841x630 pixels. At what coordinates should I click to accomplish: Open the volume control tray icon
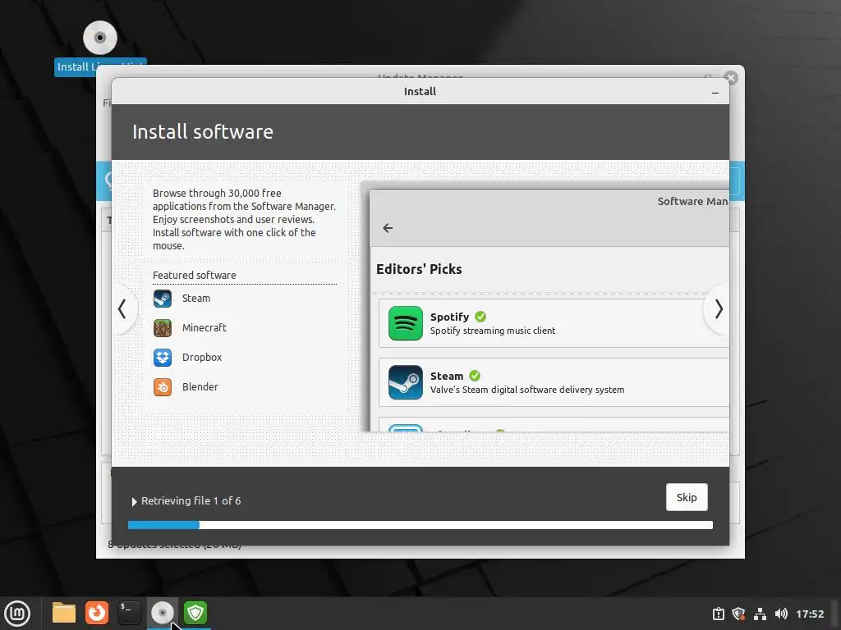tap(781, 614)
